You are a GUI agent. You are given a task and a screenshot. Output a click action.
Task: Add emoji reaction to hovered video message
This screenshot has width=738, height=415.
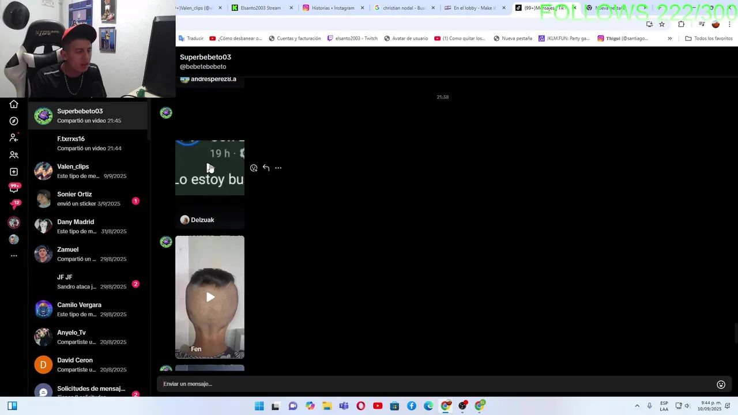click(x=254, y=168)
